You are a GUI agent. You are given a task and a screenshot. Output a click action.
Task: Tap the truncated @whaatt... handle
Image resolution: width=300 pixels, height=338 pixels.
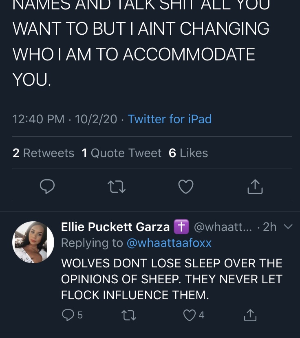223,227
